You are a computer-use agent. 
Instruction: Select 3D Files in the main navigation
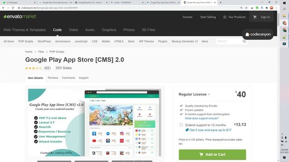(149, 30)
